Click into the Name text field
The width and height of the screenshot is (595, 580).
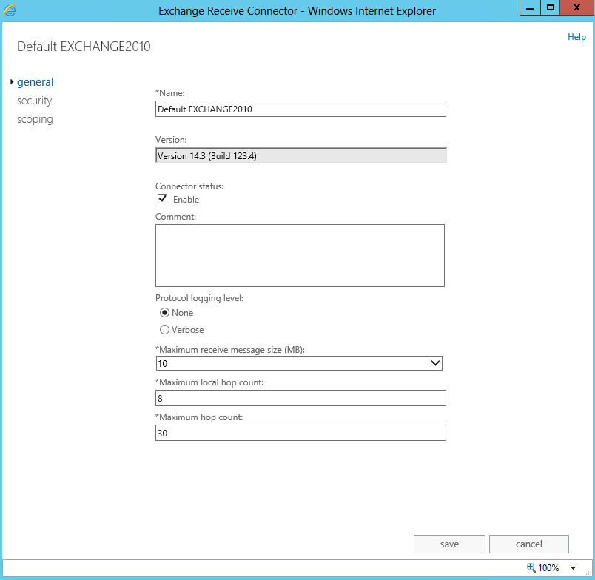point(300,109)
